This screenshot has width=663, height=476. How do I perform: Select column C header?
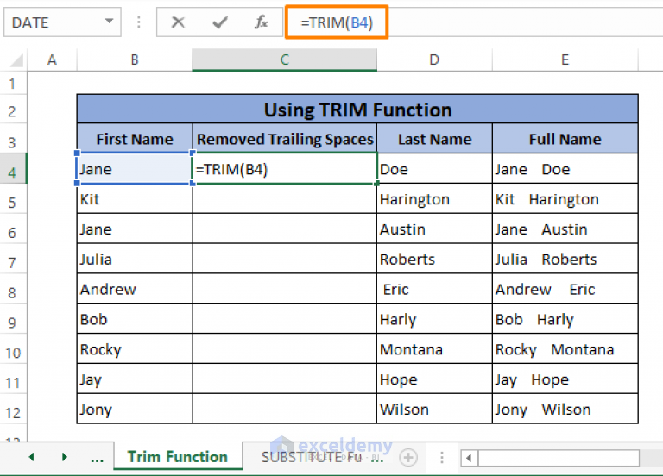click(x=285, y=60)
